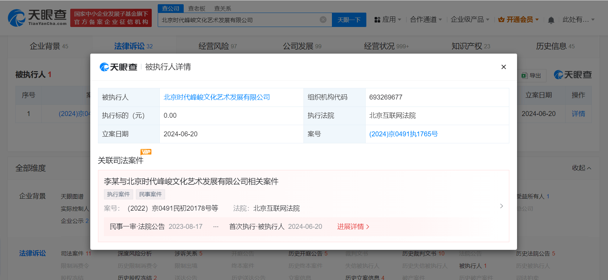Switch to the 查老板 search tab
The image size is (608, 280).
pos(197,8)
